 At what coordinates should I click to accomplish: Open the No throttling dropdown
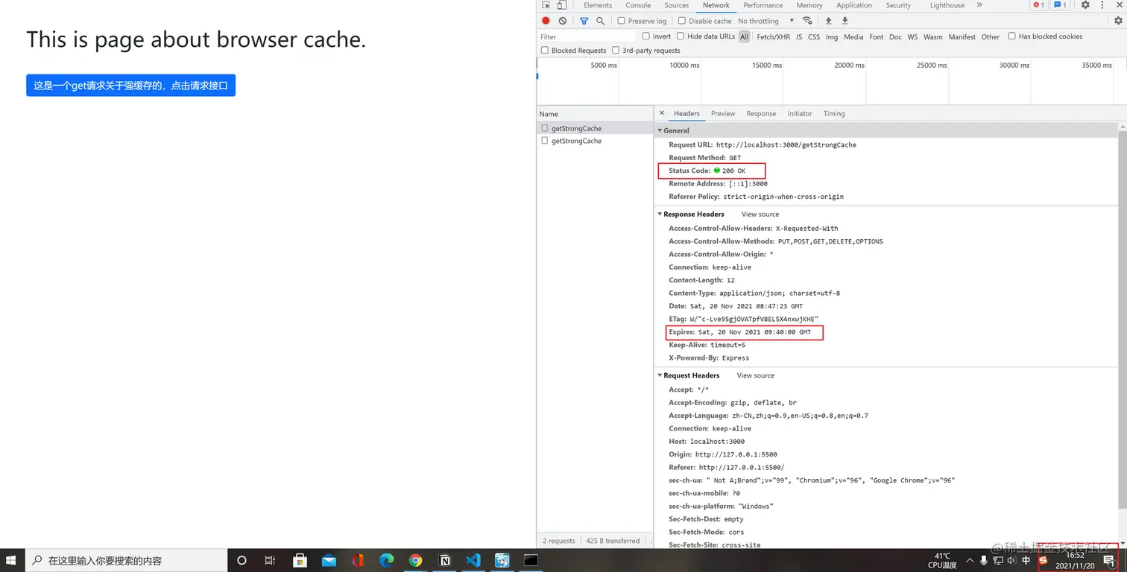click(765, 21)
